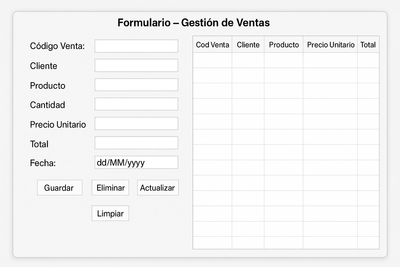Click inside the Cantidad field
Image resolution: width=400 pixels, height=267 pixels.
[x=136, y=104]
